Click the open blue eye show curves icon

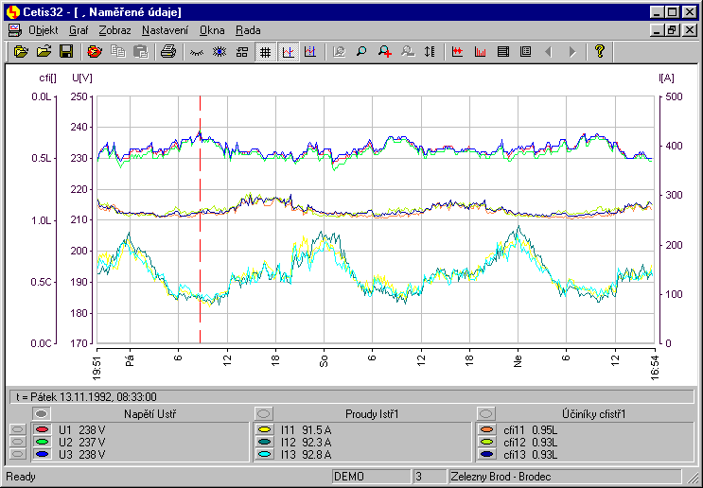220,52
